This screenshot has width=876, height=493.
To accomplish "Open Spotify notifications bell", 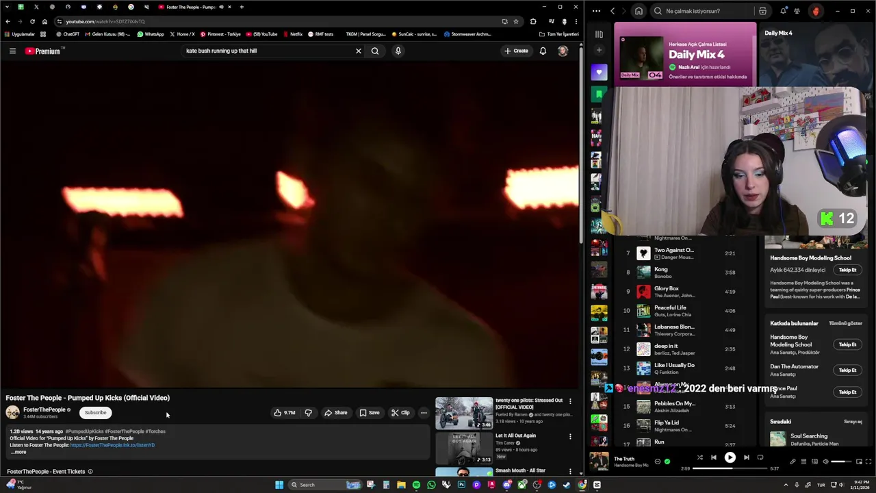I will (783, 11).
